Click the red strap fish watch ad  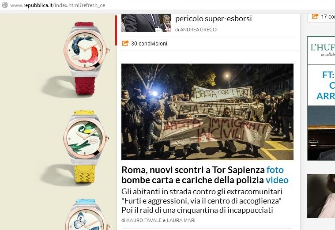point(86,58)
